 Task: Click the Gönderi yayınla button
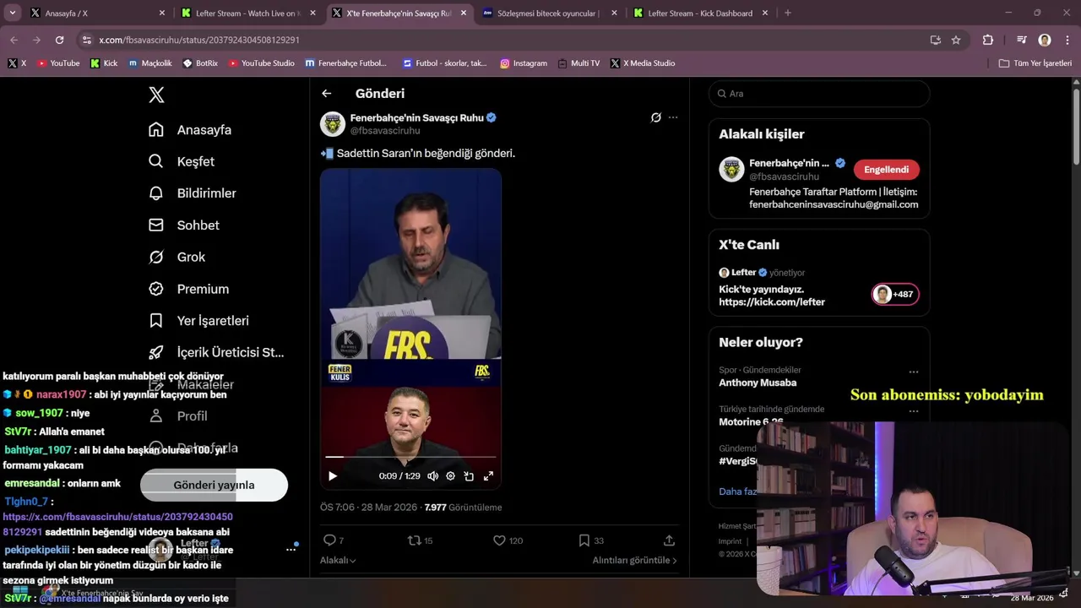(214, 485)
